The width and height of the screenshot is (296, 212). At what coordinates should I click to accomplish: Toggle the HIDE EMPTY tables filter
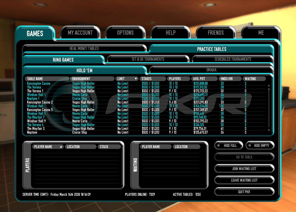pyautogui.click(x=260, y=145)
